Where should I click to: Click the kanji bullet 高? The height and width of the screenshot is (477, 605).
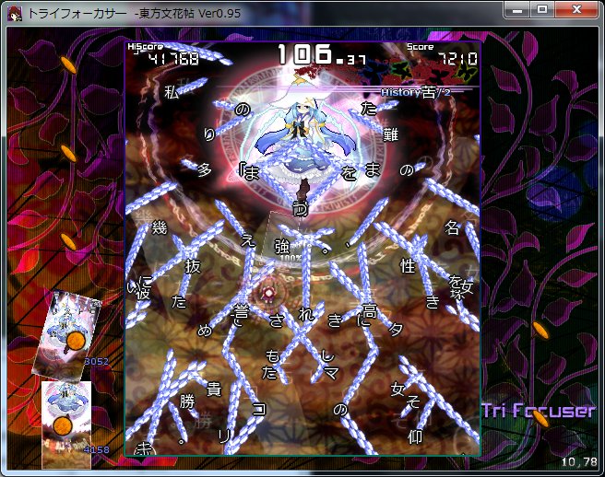coord(369,310)
